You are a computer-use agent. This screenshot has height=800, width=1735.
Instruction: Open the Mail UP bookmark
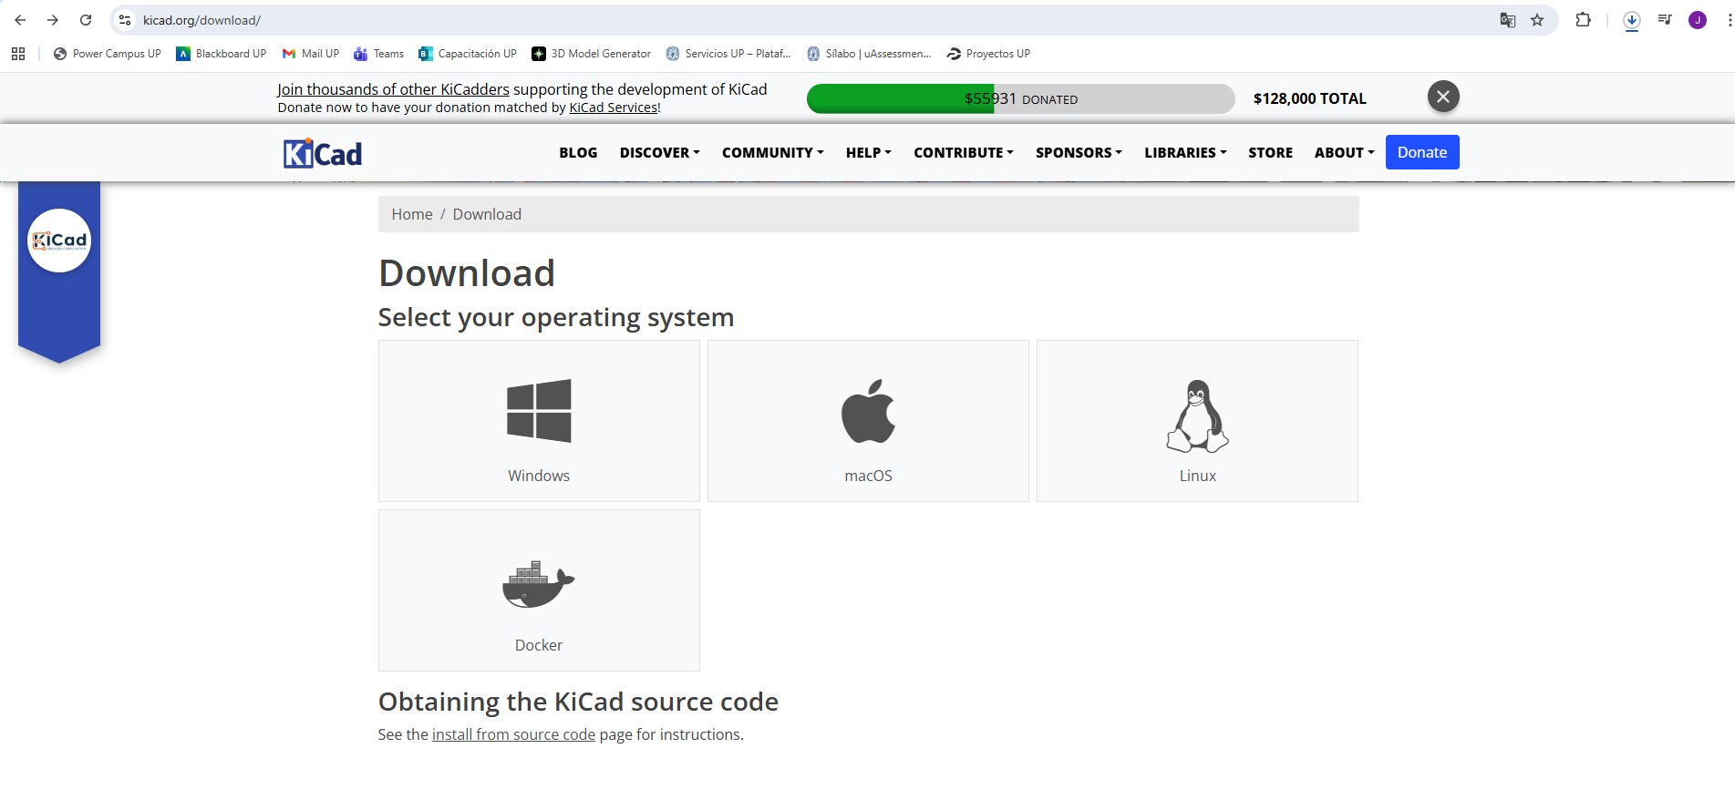(x=311, y=54)
